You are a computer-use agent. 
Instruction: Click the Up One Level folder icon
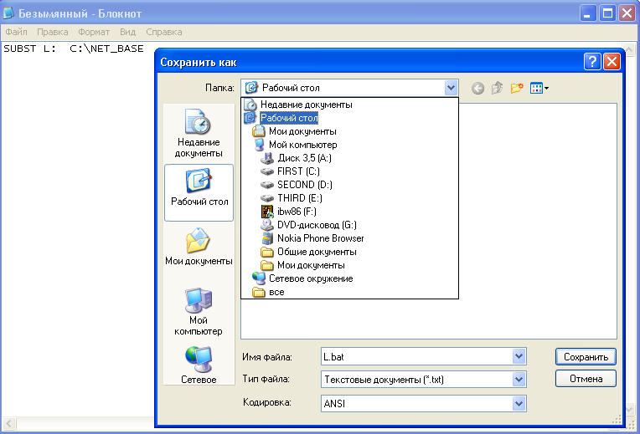click(x=497, y=88)
